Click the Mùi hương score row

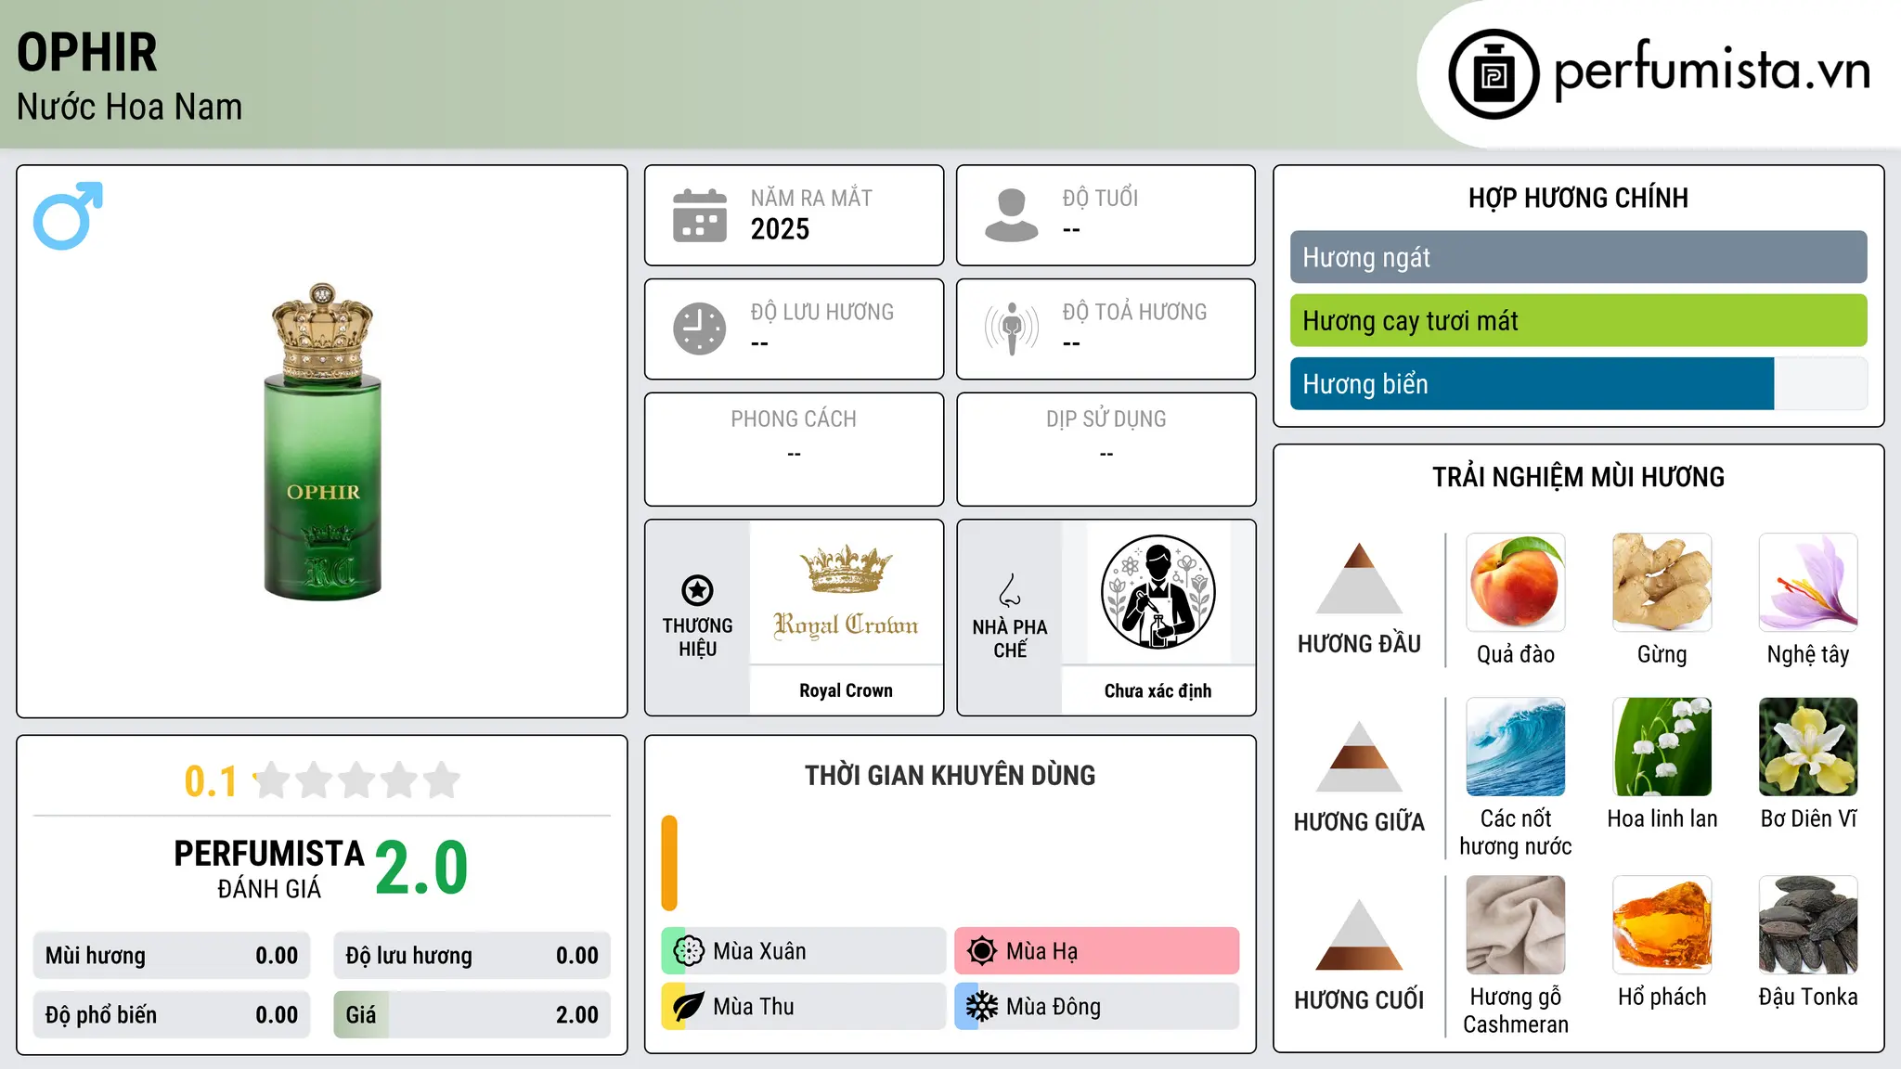pyautogui.click(x=172, y=955)
